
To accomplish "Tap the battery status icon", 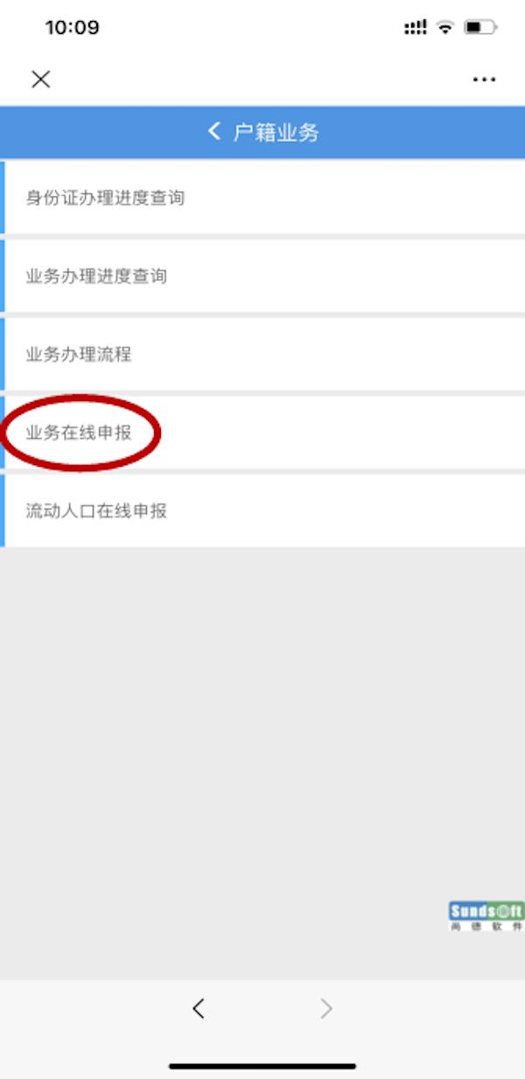I will (x=480, y=28).
